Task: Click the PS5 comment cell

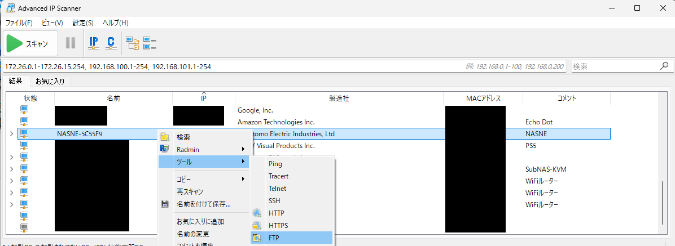Action: click(532, 146)
